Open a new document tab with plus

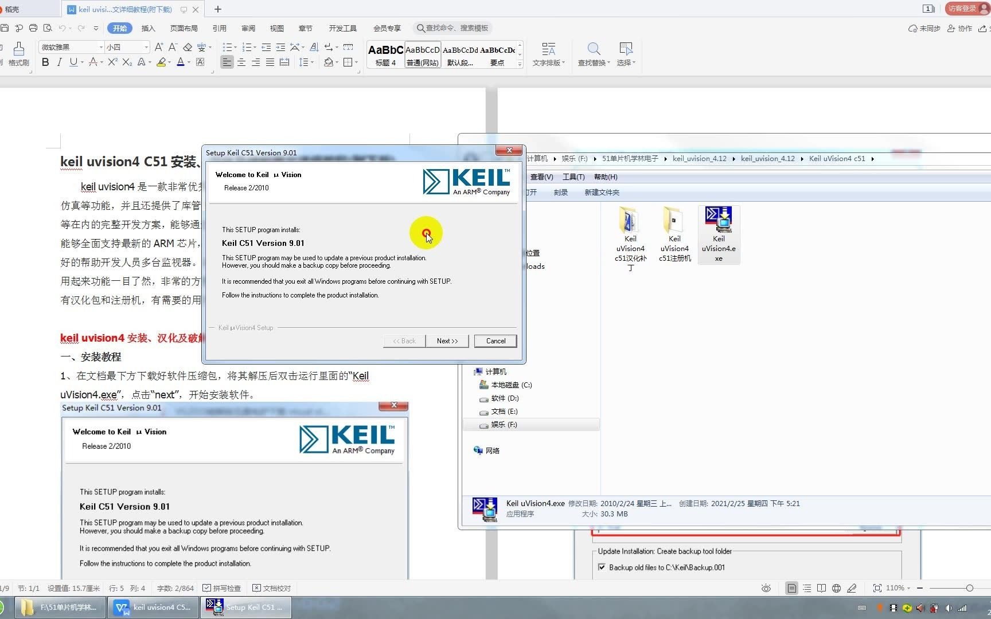point(218,9)
